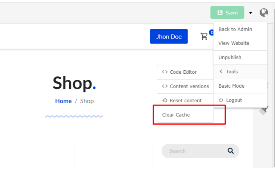This screenshot has height=169, width=275.
Task: Switch to Basic Mode
Action: [x=231, y=86]
